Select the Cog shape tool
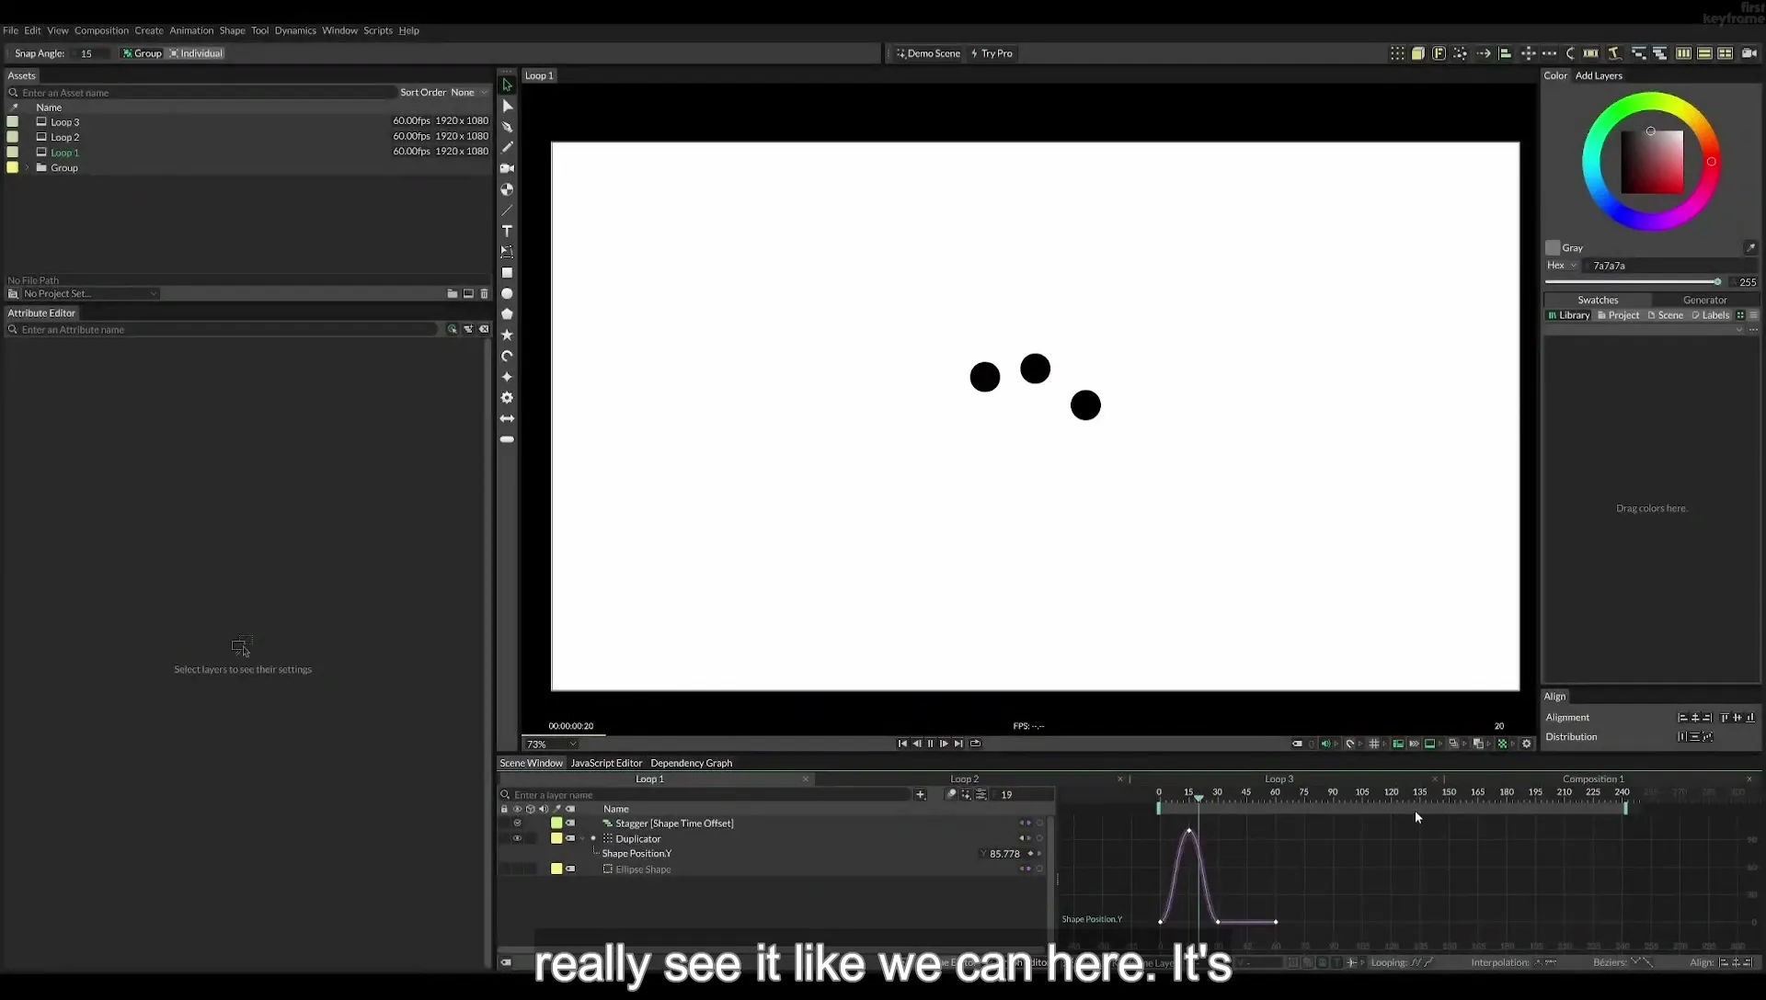The image size is (1766, 1000). [507, 398]
